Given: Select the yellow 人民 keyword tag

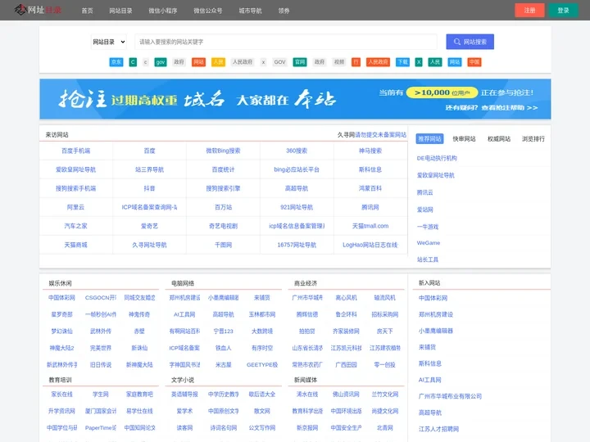Looking at the screenshot, I should click(218, 62).
